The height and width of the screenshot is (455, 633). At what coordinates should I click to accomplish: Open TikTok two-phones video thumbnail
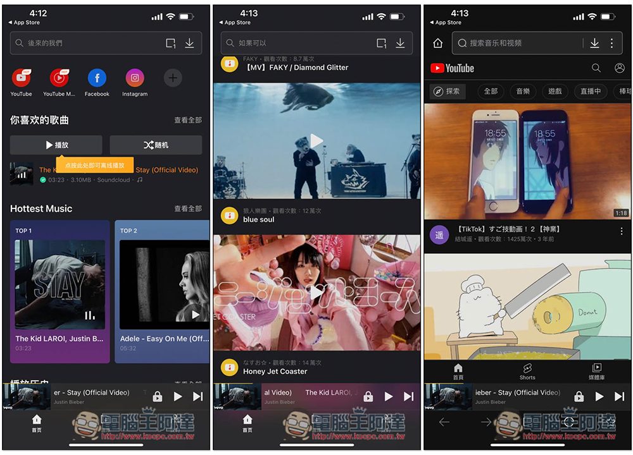point(527,161)
